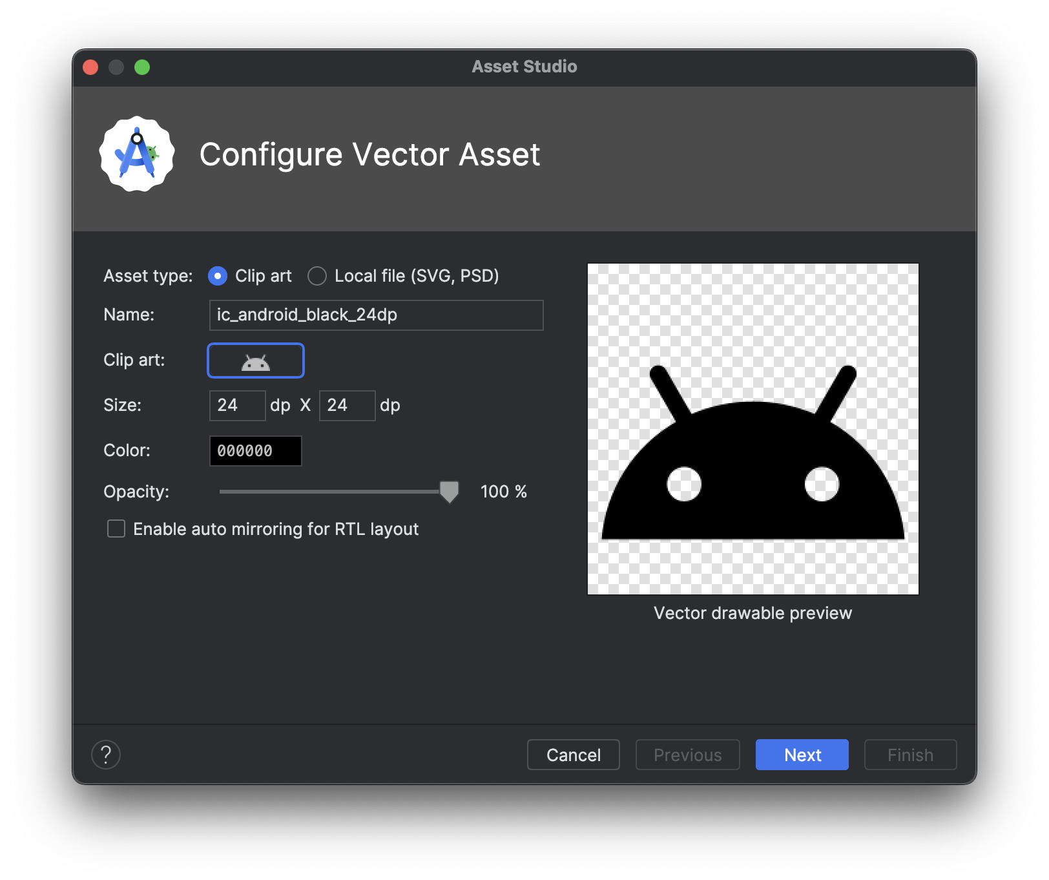The width and height of the screenshot is (1049, 880).
Task: Enable auto mirroring for RTL layout checkbox
Action: (116, 529)
